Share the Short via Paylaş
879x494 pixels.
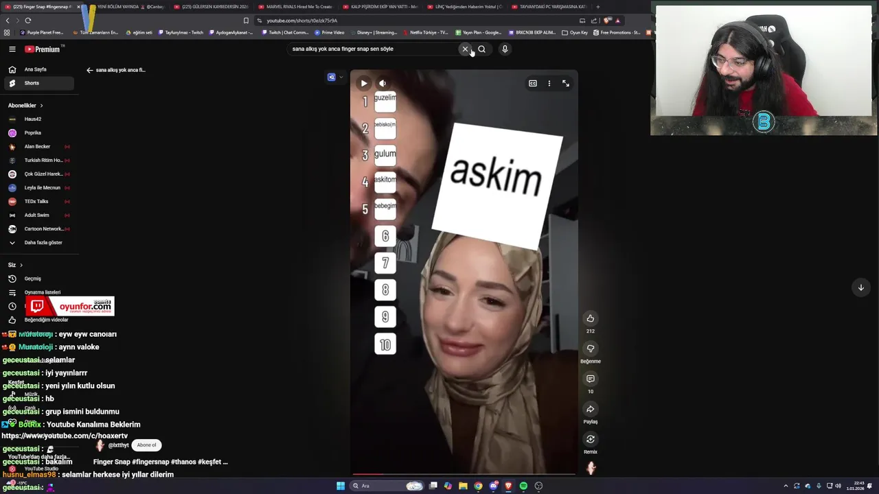(590, 409)
